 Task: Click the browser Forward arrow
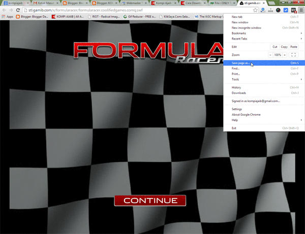pos(11,10)
